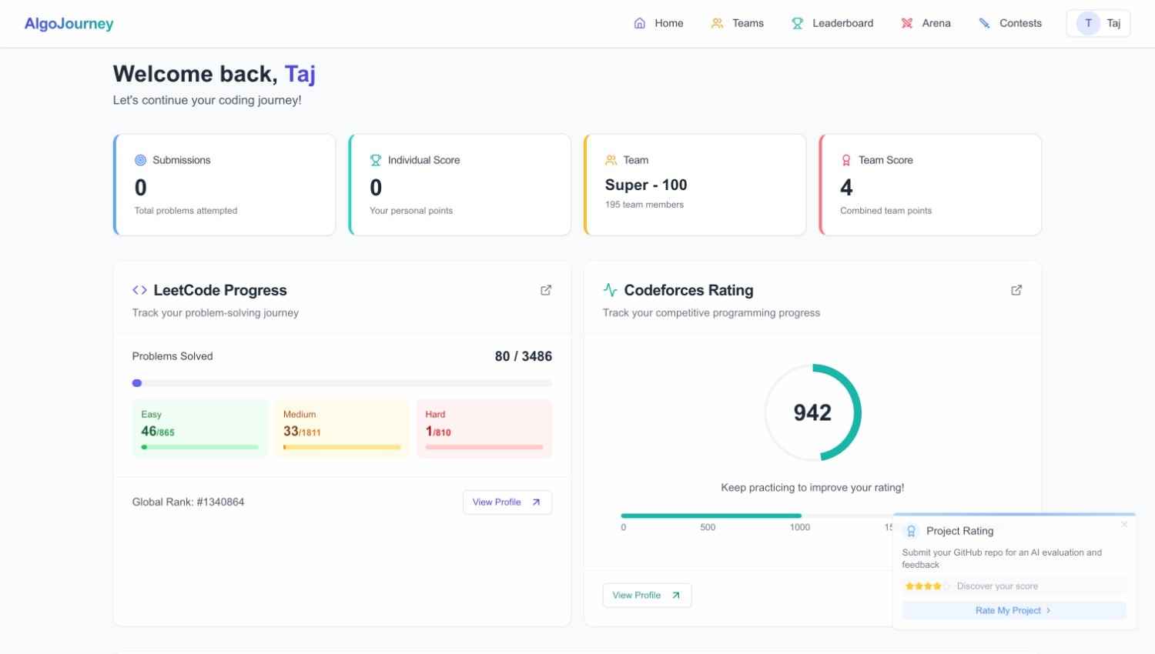This screenshot has width=1155, height=654.
Task: Navigate to the Contests page
Action: coord(1020,23)
